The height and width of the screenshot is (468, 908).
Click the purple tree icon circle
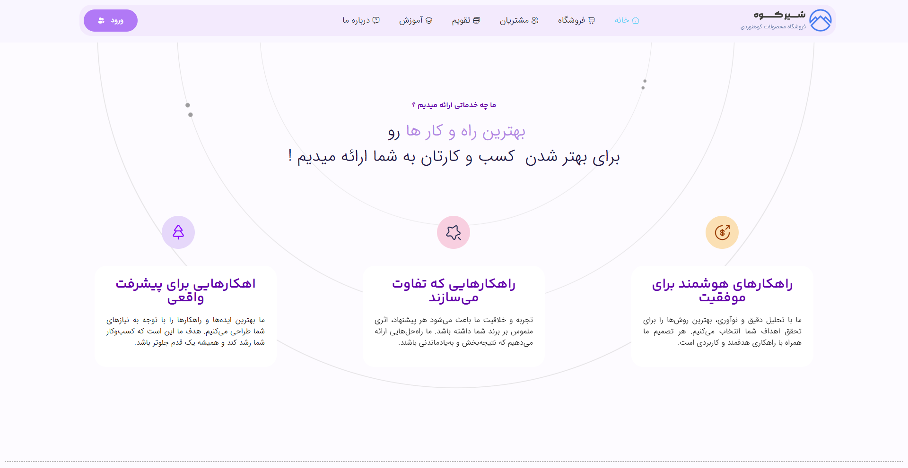178,232
